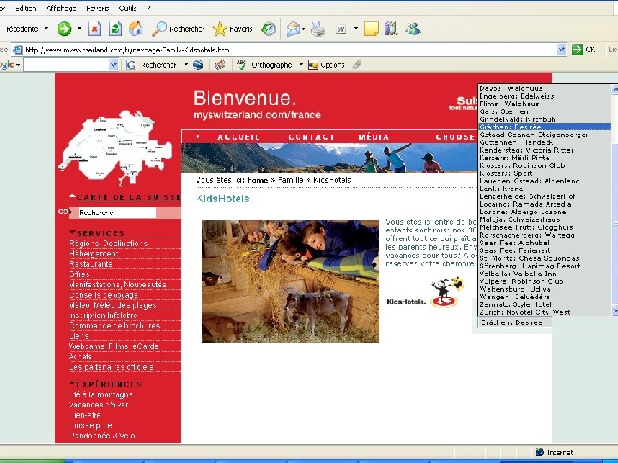Expand the Google search box dropdown
Image resolution: width=618 pixels, height=463 pixels.
click(113, 65)
